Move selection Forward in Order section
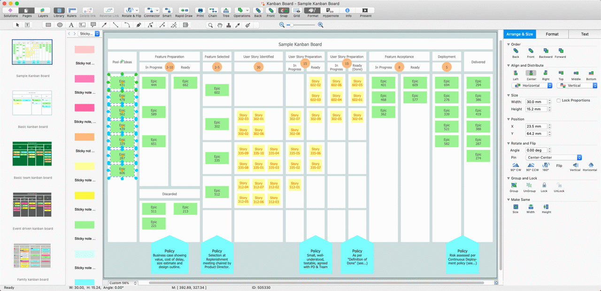Viewport: 601px width, 291px height. pyautogui.click(x=561, y=50)
